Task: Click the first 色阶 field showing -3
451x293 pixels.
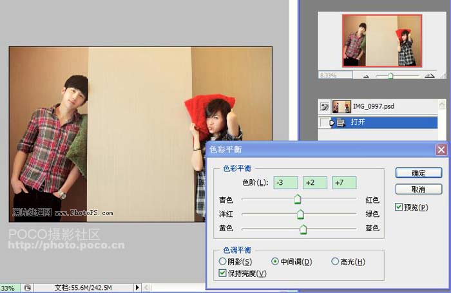Action: 285,183
